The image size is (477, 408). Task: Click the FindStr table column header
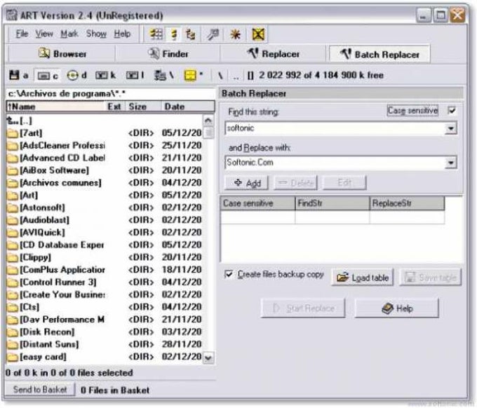(x=332, y=203)
